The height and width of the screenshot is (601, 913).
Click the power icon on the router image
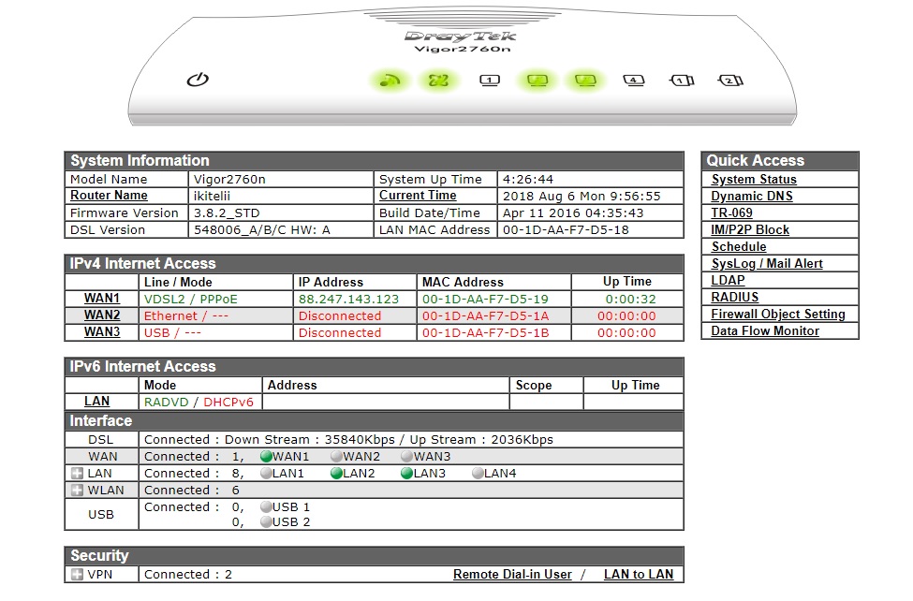(198, 80)
